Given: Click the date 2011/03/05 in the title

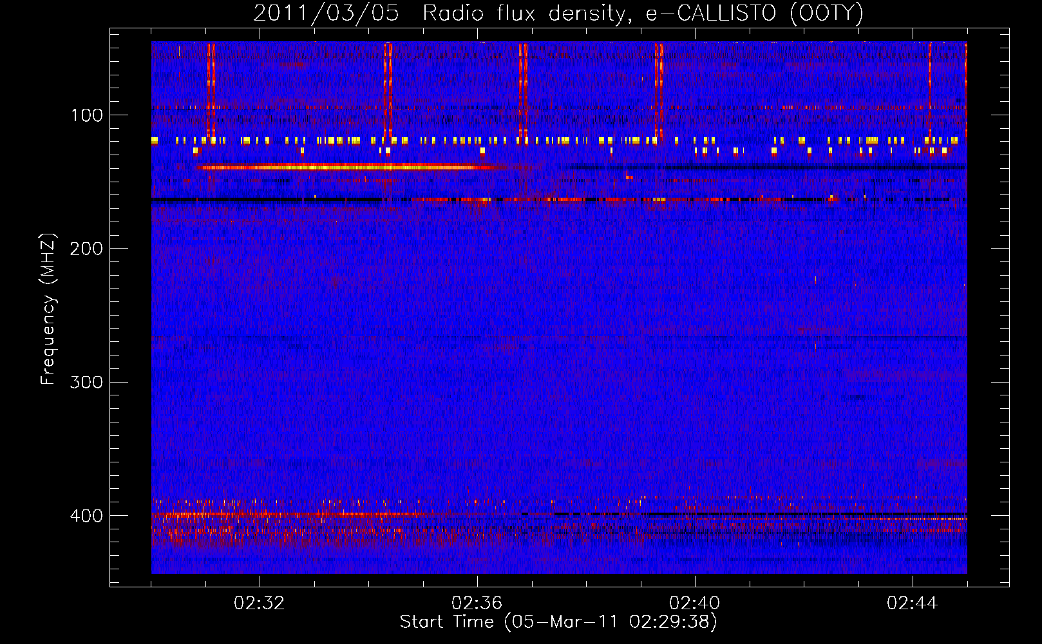Looking at the screenshot, I should pyautogui.click(x=326, y=13).
